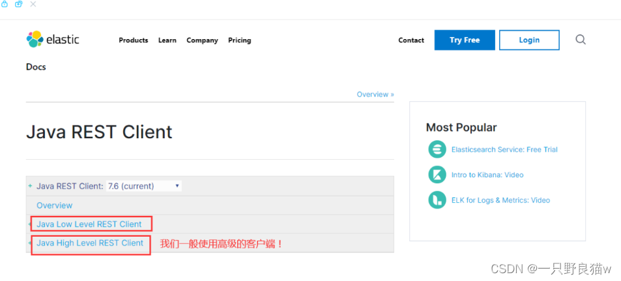Expand the Java High Level REST Client section
The width and height of the screenshot is (621, 281).
tap(30, 243)
